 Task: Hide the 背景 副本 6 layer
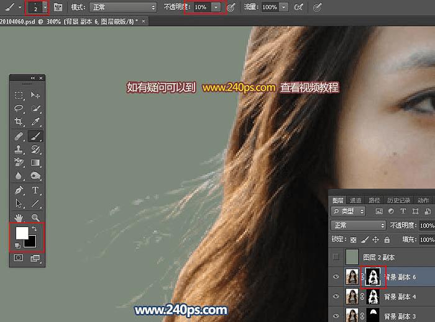(336, 276)
